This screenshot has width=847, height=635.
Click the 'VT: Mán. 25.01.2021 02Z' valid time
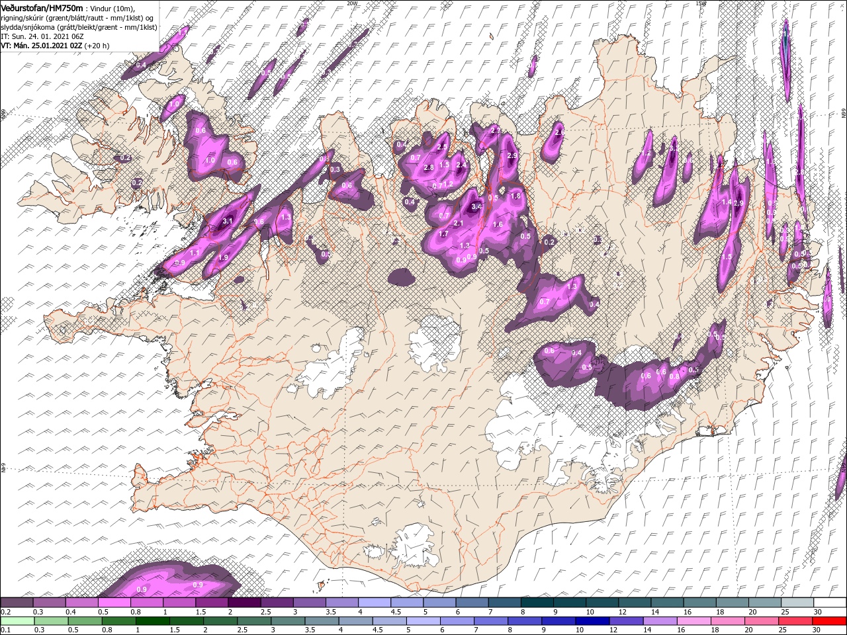click(42, 46)
